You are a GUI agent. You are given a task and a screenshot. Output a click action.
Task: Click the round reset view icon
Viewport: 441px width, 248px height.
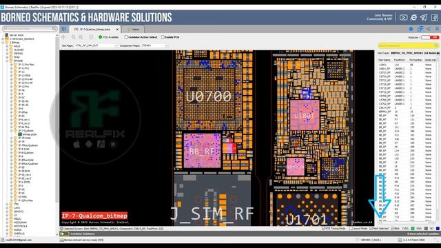click(91, 37)
